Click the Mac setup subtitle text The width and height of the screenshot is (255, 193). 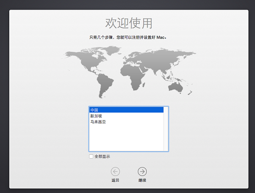pyautogui.click(x=127, y=38)
